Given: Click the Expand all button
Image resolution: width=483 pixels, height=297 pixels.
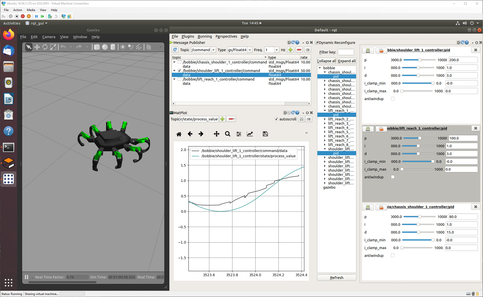Looking at the screenshot, I should tap(347, 61).
